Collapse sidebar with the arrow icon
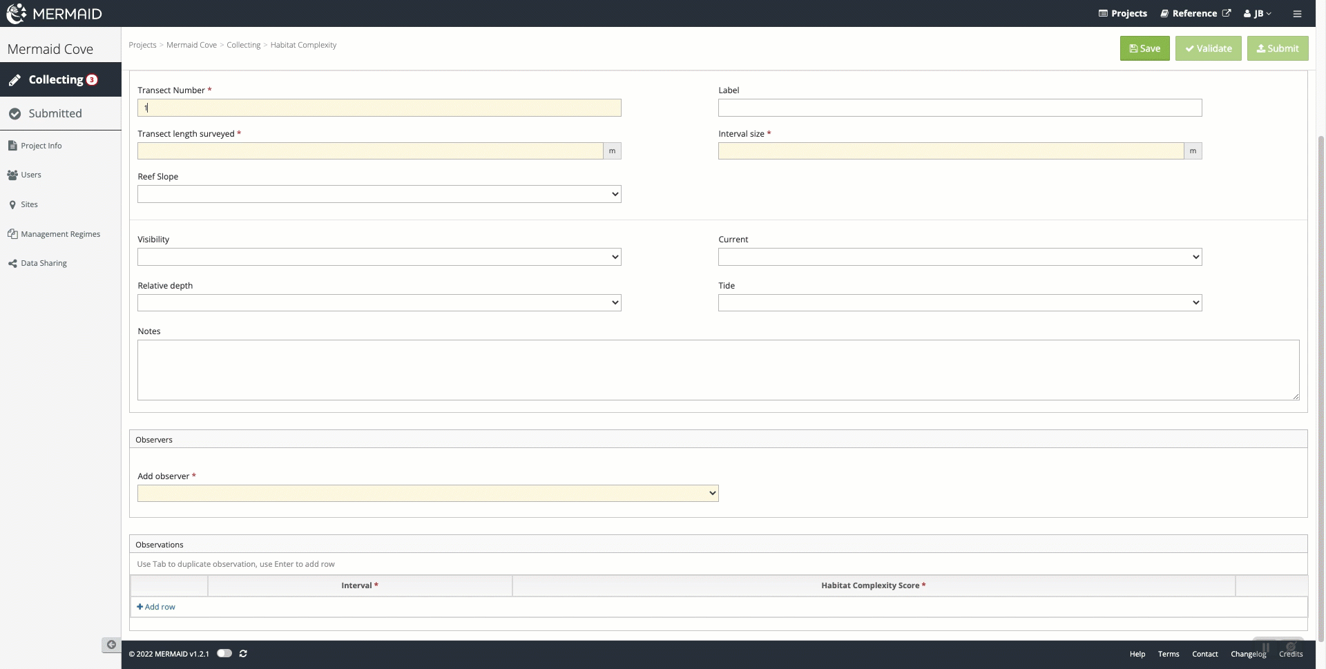 111,645
